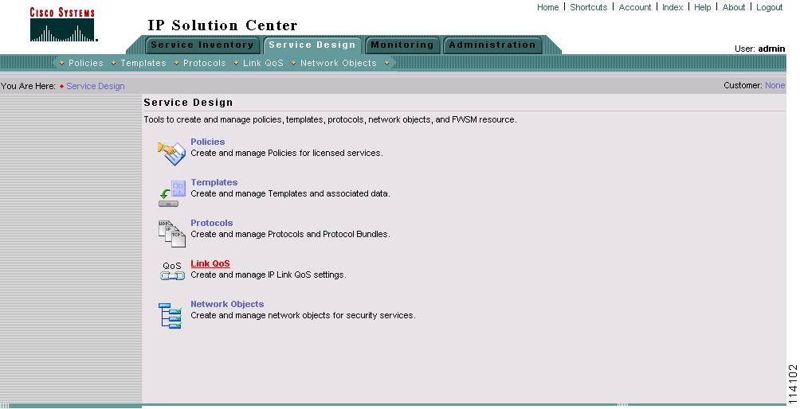
Task: Go to the Home link
Action: point(547,7)
